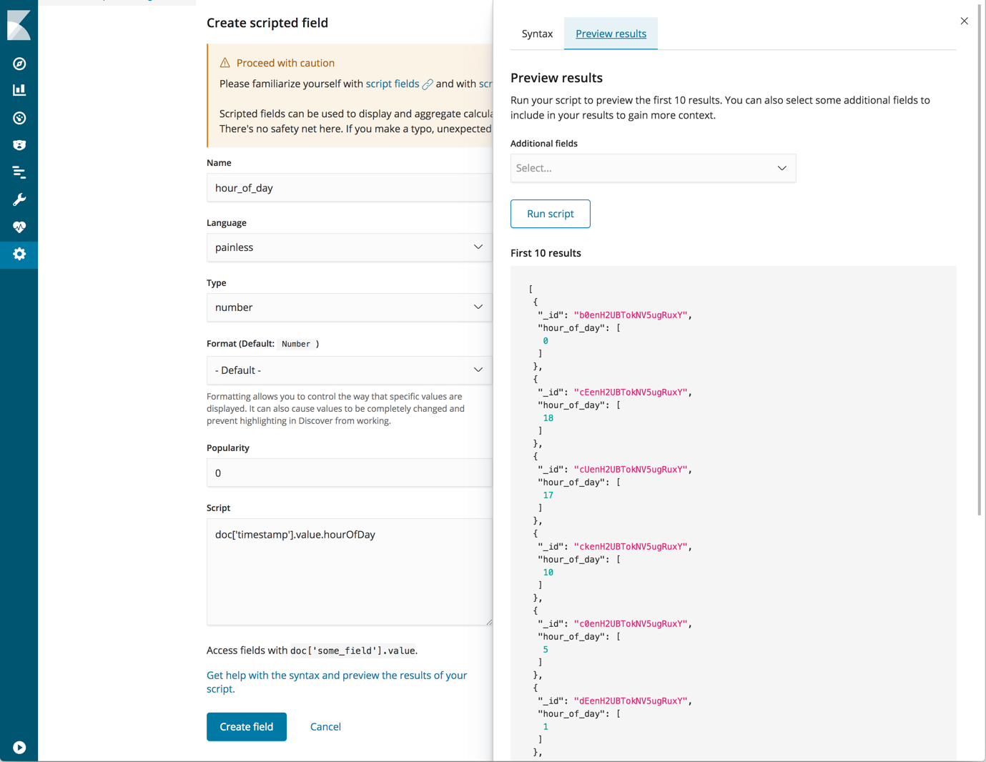This screenshot has width=986, height=762.
Task: Click Kibana logo at top left
Action: coord(19,25)
